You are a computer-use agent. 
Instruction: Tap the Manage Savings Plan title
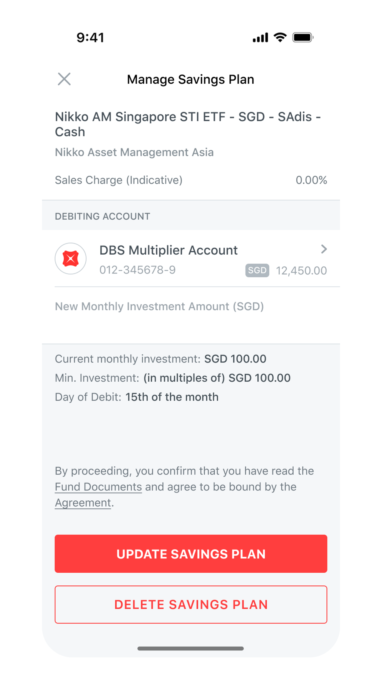click(x=190, y=80)
